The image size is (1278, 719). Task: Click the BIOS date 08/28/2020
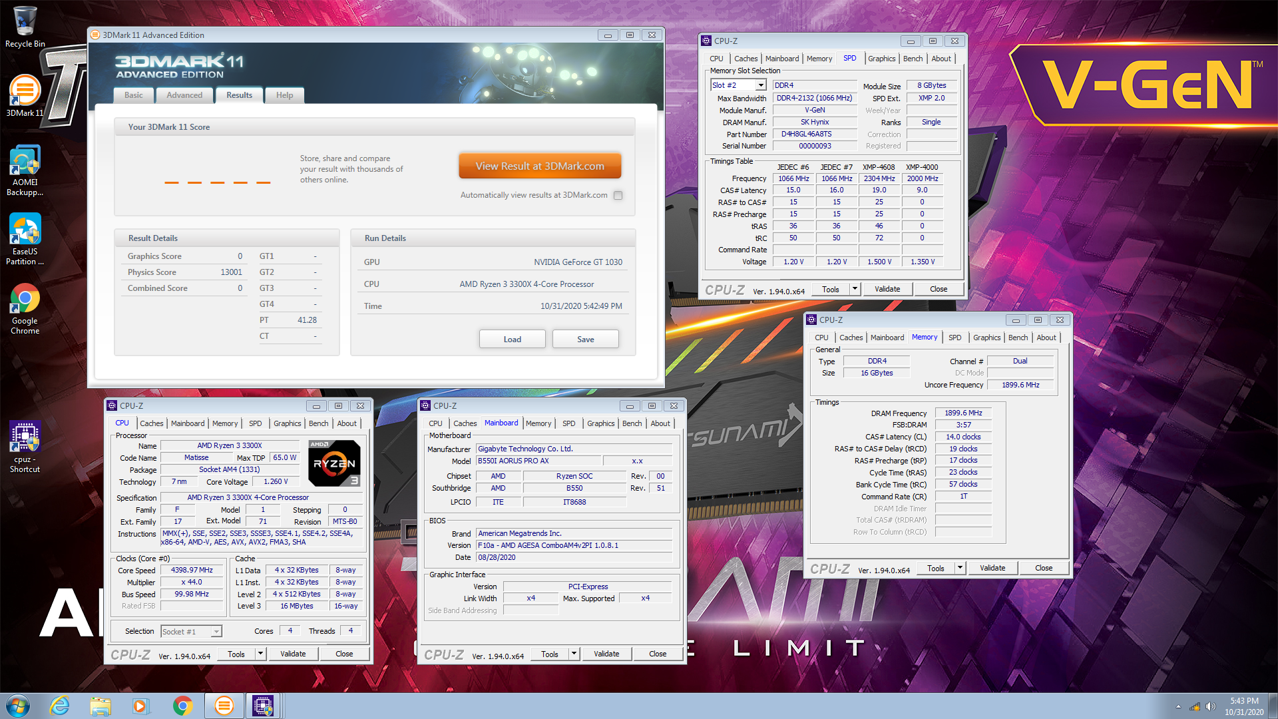[574, 557]
